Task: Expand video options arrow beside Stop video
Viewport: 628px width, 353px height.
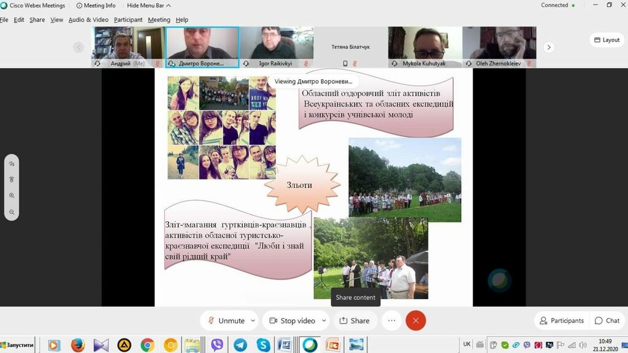Action: 324,321
